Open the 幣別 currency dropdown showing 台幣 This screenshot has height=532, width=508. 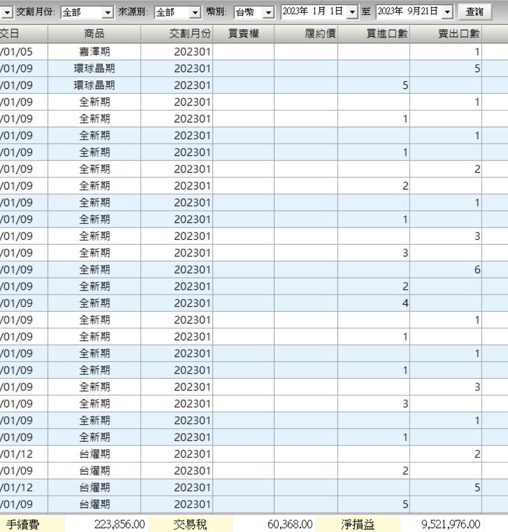pyautogui.click(x=268, y=12)
